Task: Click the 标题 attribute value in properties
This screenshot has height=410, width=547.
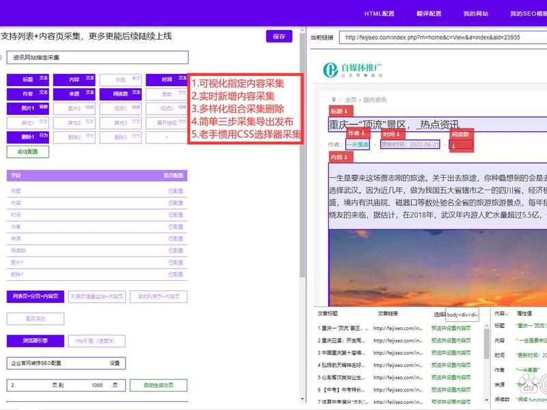Action: point(531,326)
